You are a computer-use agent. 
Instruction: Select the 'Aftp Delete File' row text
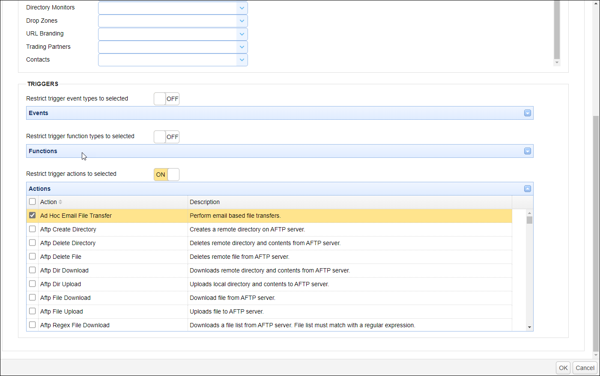pos(61,257)
